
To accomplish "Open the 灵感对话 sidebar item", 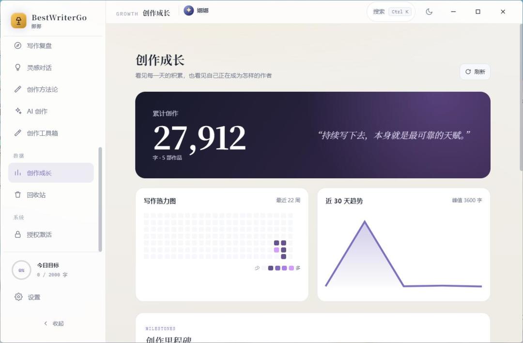I will (51, 68).
